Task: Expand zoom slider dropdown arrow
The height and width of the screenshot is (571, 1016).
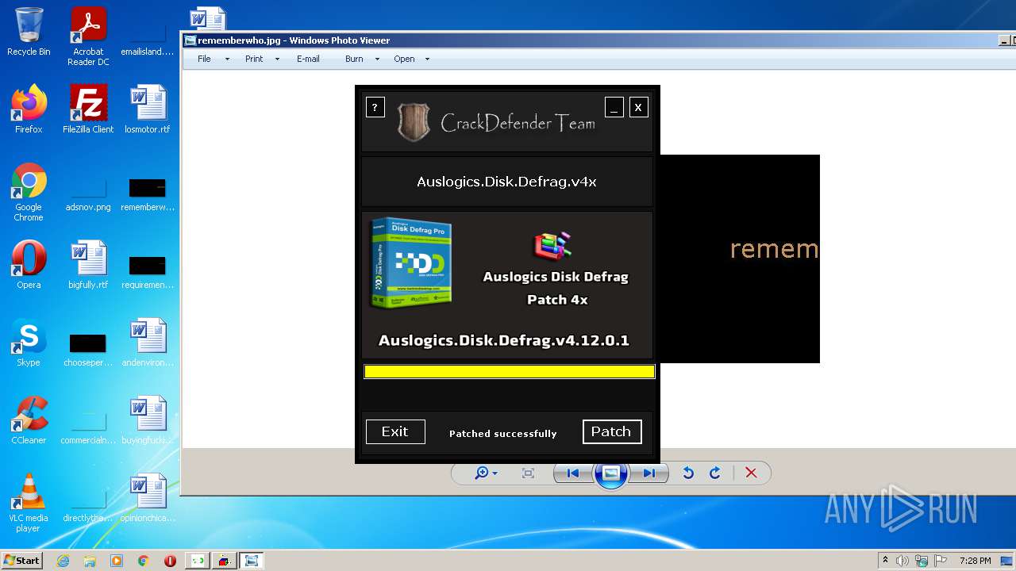Action: [495, 474]
